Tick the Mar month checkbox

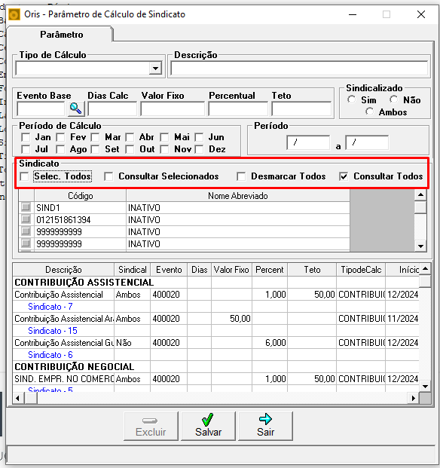(x=95, y=137)
